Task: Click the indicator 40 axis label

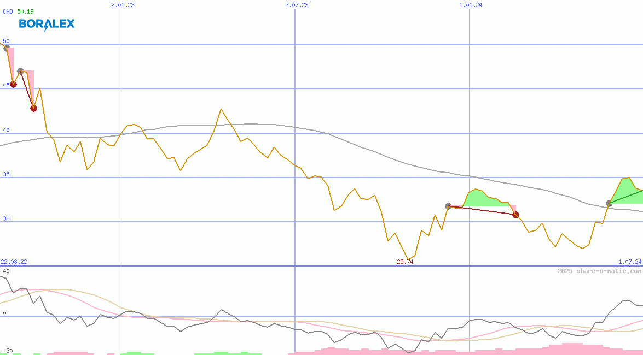Action: [6, 271]
